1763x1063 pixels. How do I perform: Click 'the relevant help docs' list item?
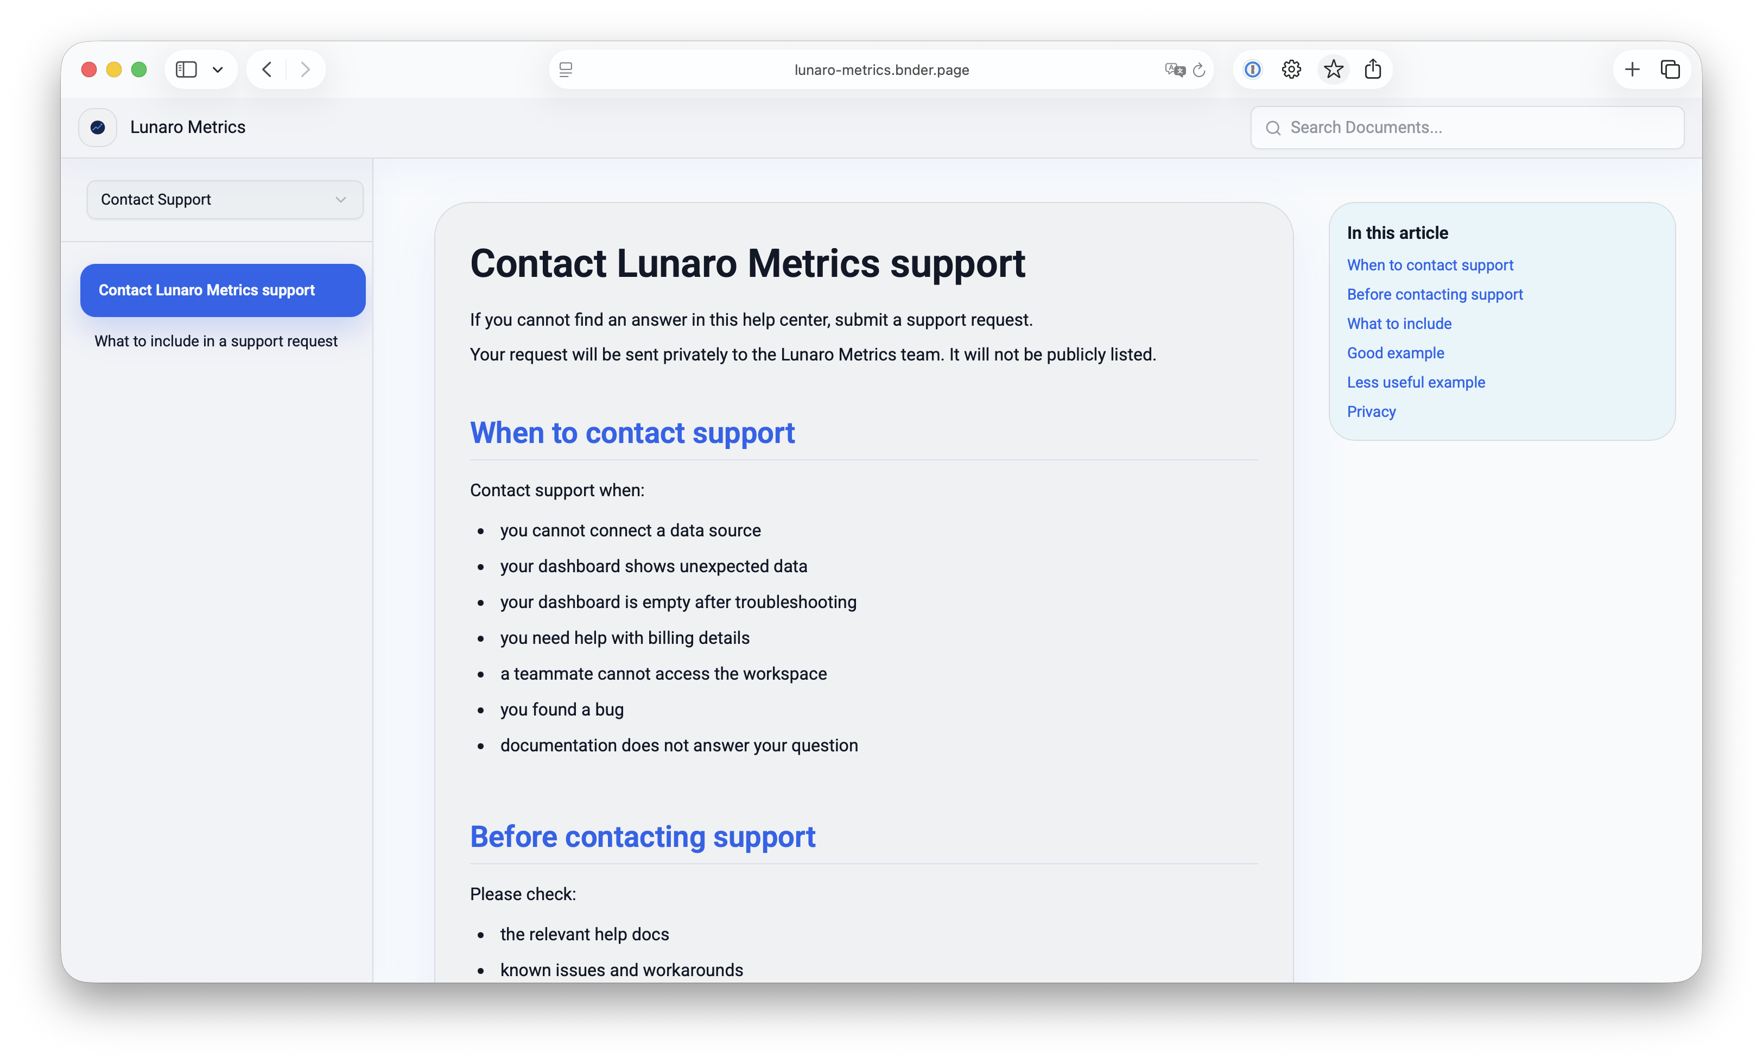(585, 935)
